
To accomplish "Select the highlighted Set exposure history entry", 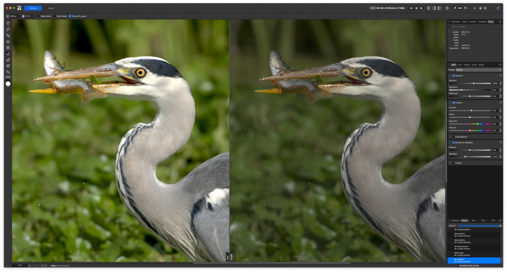I will click(474, 260).
